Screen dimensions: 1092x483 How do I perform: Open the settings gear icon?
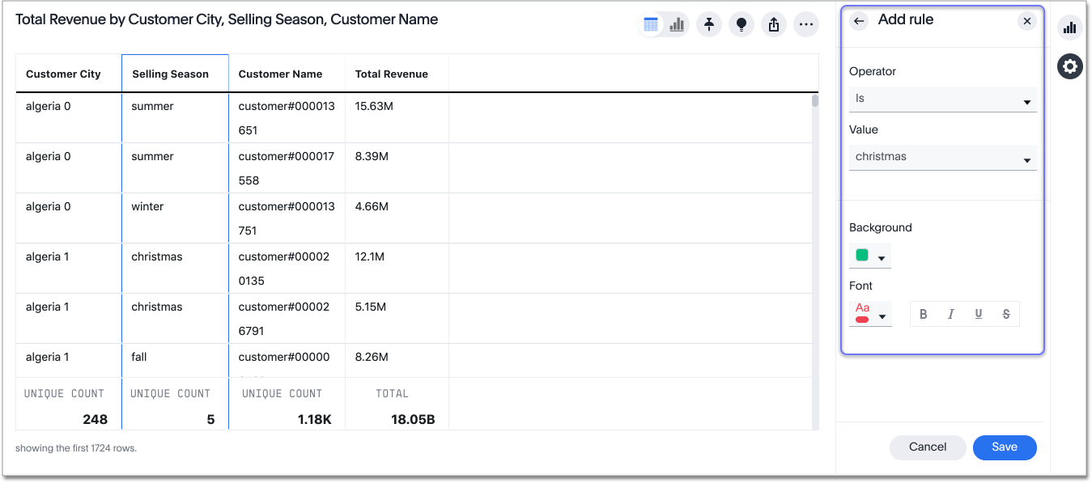coord(1070,66)
